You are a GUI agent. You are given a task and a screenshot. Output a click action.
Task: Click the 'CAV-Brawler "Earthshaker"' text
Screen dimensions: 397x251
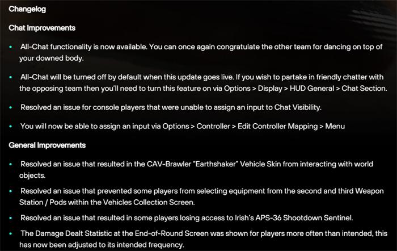[x=192, y=164]
